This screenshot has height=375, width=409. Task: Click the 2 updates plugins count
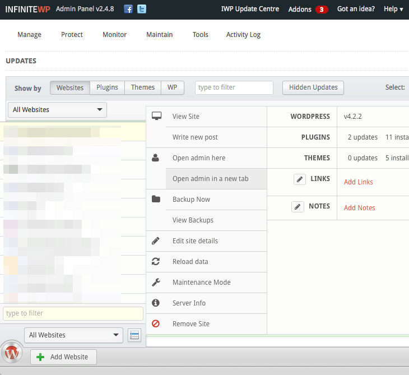click(x=362, y=137)
